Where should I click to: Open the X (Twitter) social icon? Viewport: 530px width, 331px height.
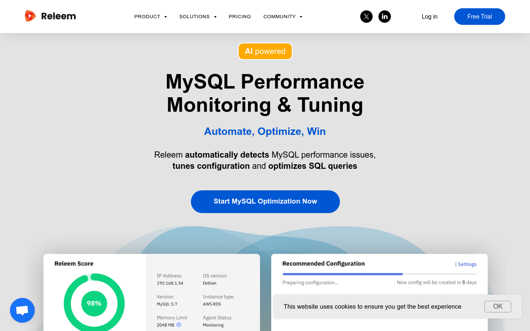[366, 17]
